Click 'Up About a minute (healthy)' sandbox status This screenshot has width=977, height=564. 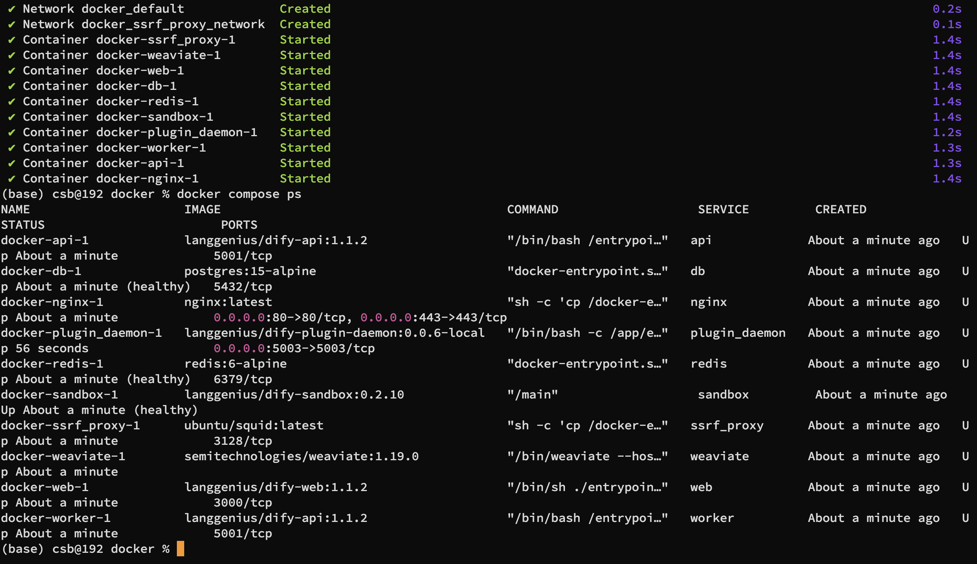[x=100, y=410]
